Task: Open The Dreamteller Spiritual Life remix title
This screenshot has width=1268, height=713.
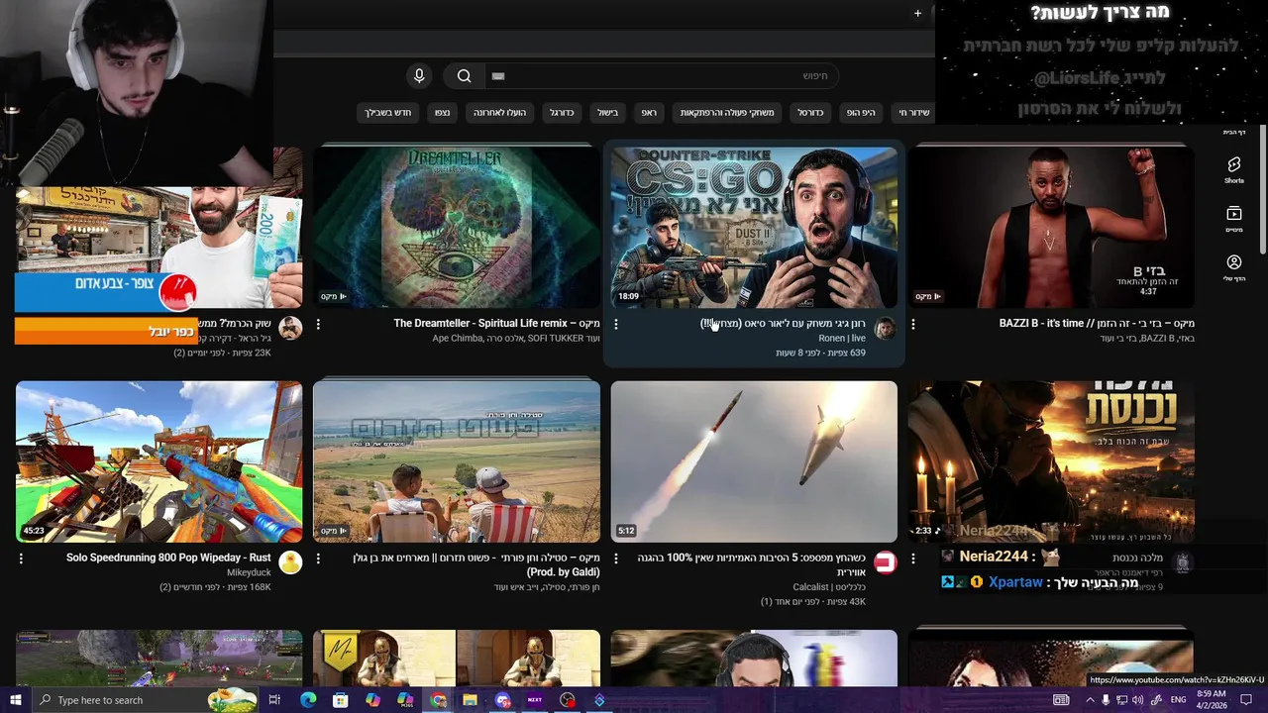Action: (x=496, y=324)
